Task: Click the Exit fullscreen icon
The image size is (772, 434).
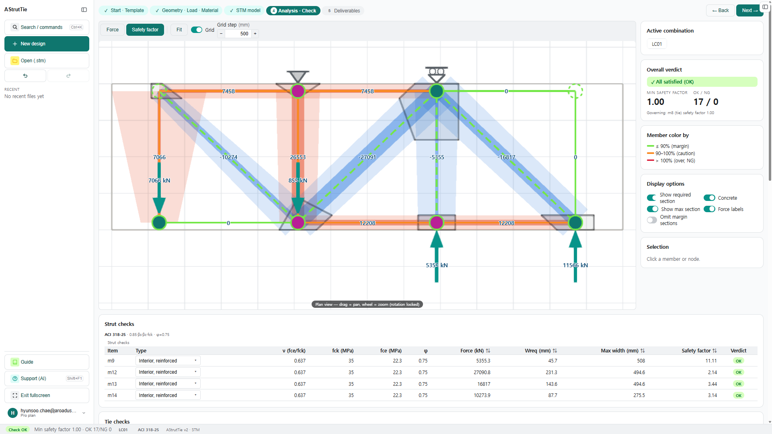Action: click(15, 395)
